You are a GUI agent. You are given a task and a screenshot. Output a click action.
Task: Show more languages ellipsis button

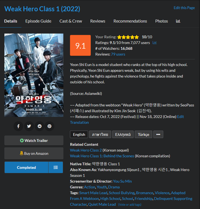[x=158, y=134]
